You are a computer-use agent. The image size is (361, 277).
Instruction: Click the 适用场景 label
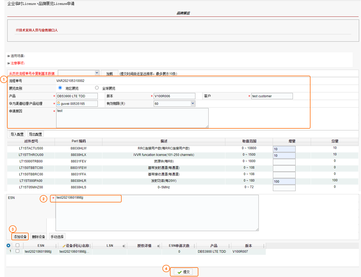[x=18, y=56]
